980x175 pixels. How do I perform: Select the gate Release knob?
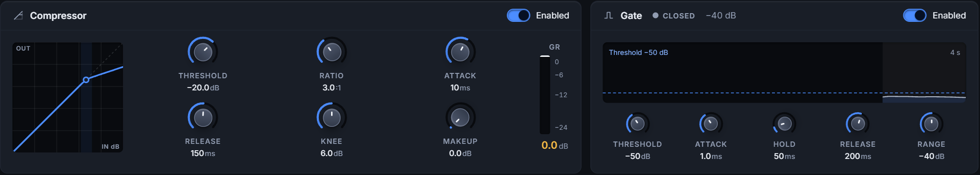pyautogui.click(x=858, y=123)
